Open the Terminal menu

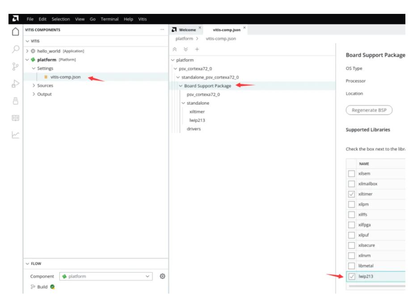[110, 19]
